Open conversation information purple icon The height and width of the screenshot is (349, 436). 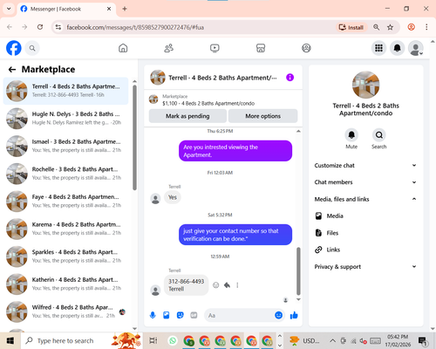tap(290, 78)
